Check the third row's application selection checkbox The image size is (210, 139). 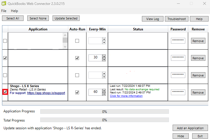(5, 75)
